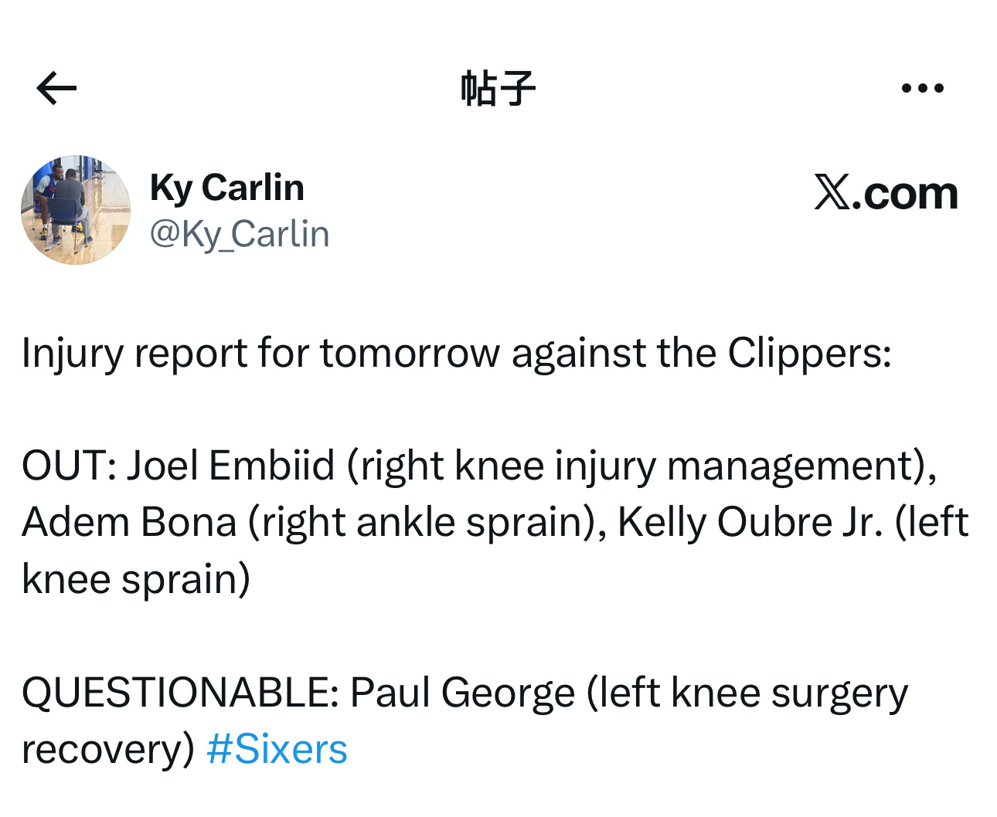Click the Ky Carlin display name

(x=226, y=188)
